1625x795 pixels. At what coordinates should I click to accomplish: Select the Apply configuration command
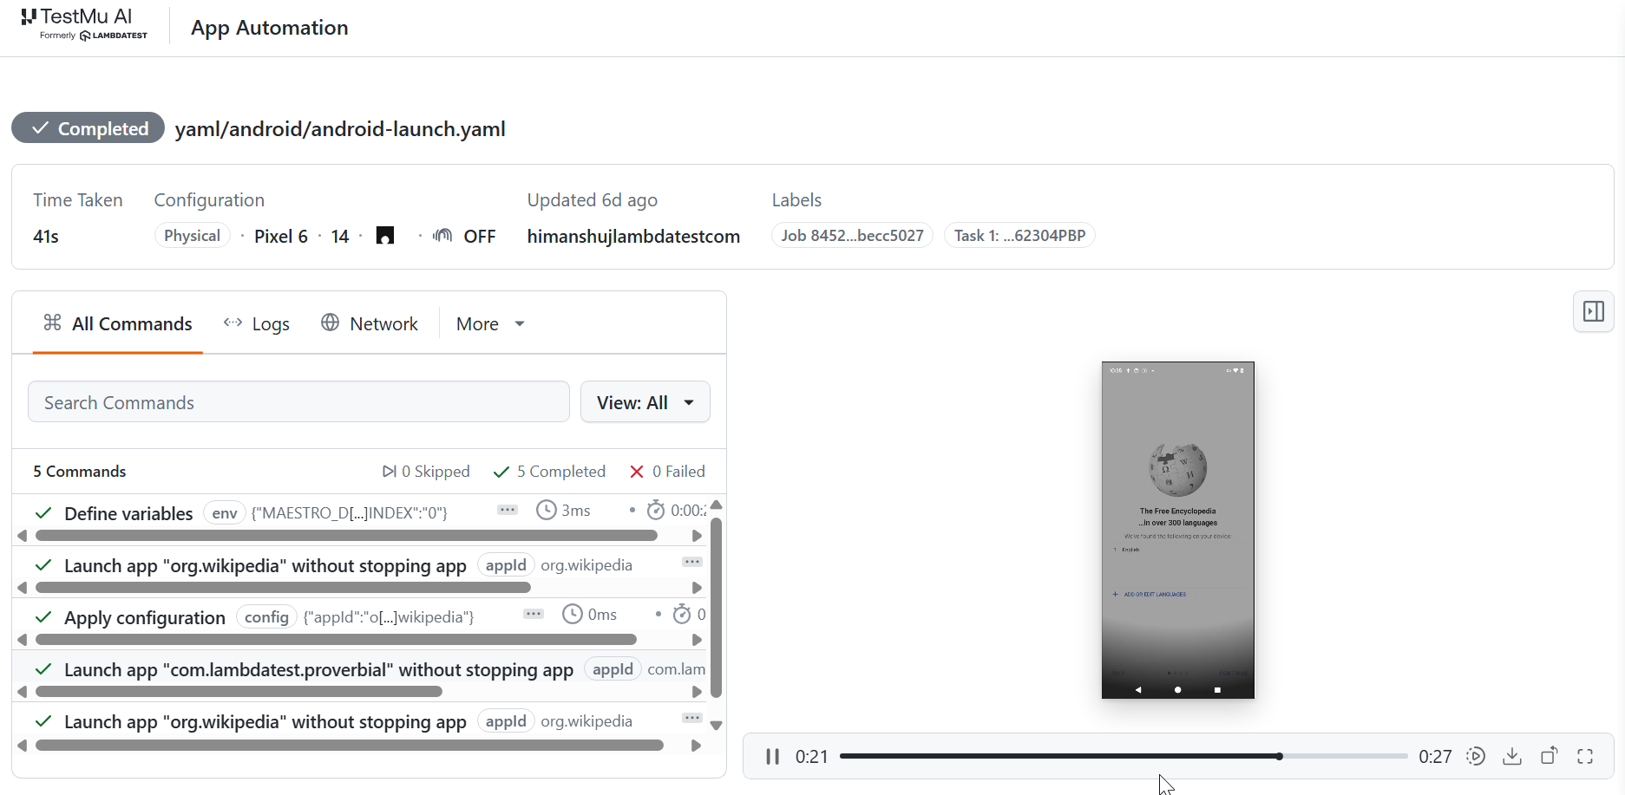145,617
